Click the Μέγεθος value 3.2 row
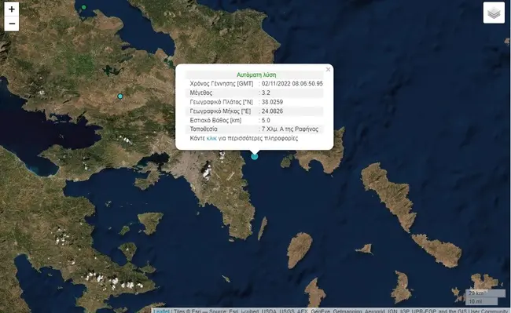Viewport: 511px width, 313px height. [x=255, y=93]
